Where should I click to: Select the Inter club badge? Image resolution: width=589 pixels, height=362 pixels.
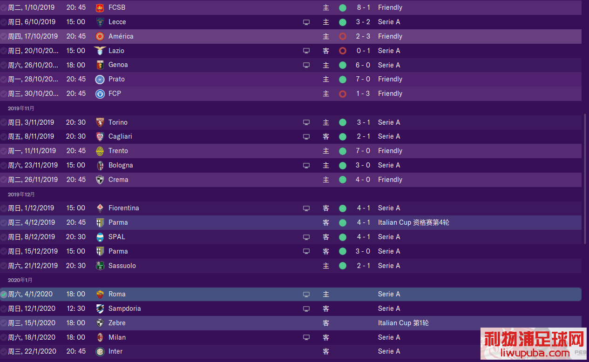100,351
